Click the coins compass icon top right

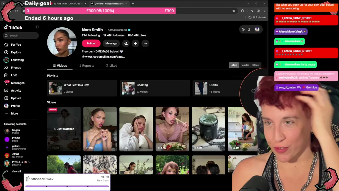(243, 29)
